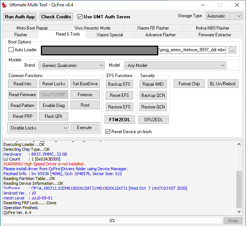Click Set BootDrive button
Viewport: 246px width, 226px height.
coord(85,84)
